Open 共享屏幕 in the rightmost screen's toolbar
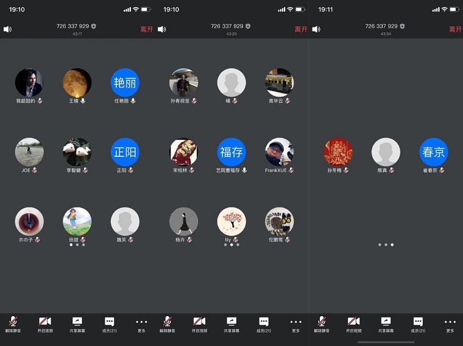Image resolution: width=463 pixels, height=346 pixels. coord(385,323)
